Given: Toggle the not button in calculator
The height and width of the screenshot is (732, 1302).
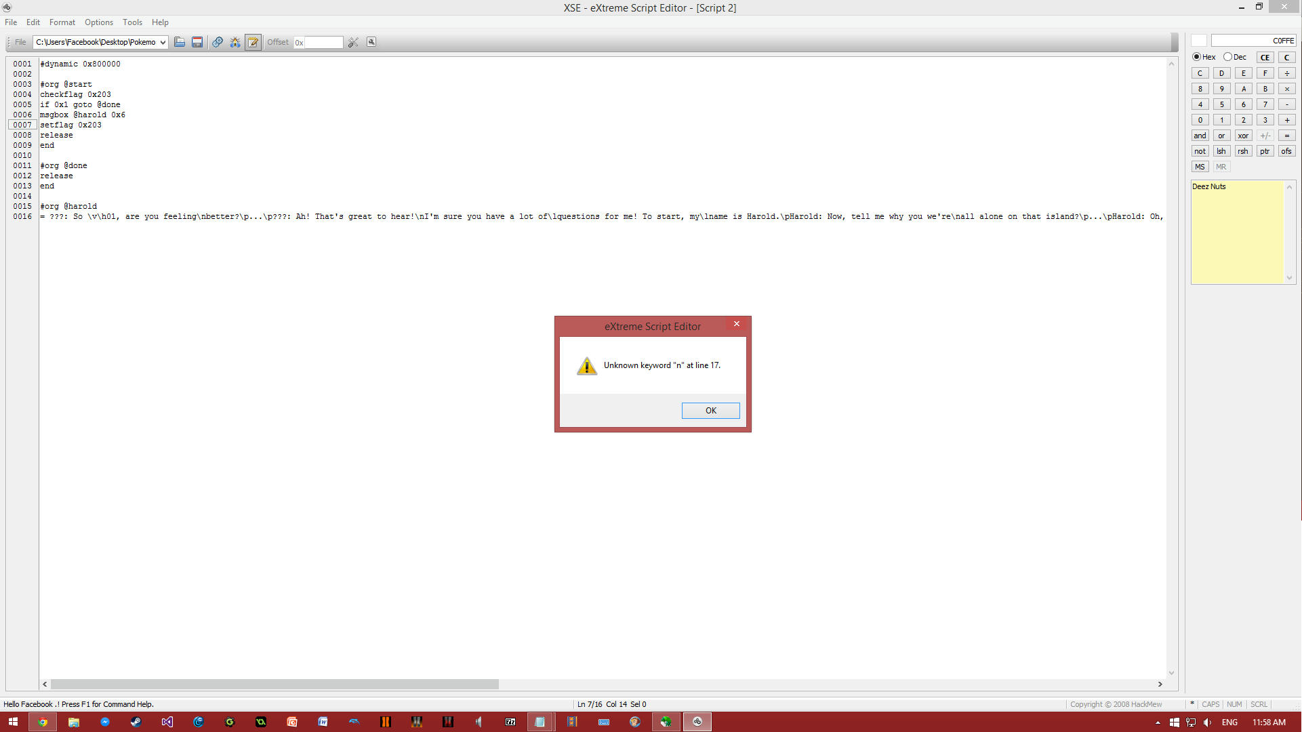Looking at the screenshot, I should point(1199,150).
